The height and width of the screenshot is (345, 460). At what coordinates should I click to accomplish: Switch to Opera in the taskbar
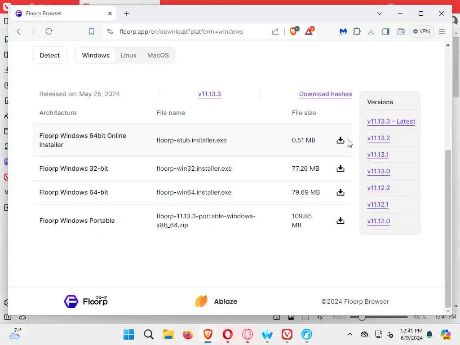point(228,334)
